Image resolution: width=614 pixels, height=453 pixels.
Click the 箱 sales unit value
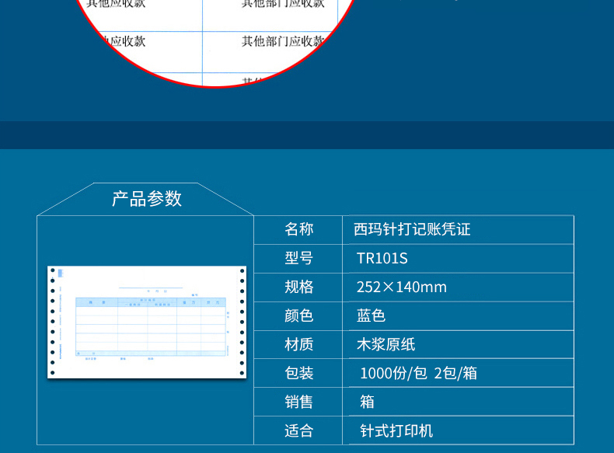(367, 402)
